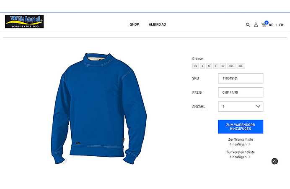Click the Wikland logo

[x=24, y=21]
